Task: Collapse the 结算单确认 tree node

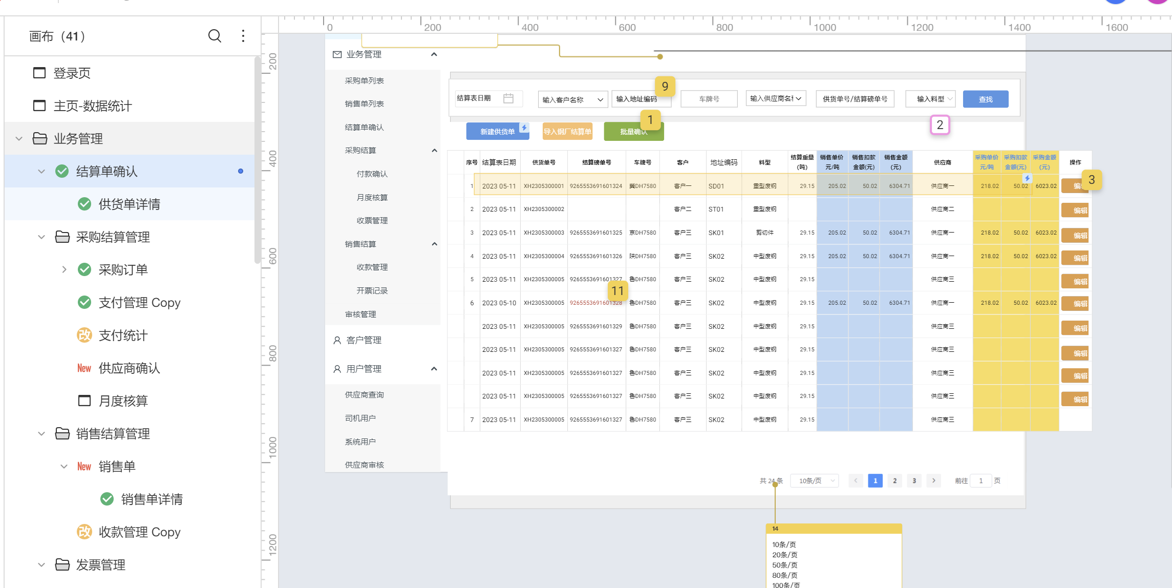Action: [41, 171]
